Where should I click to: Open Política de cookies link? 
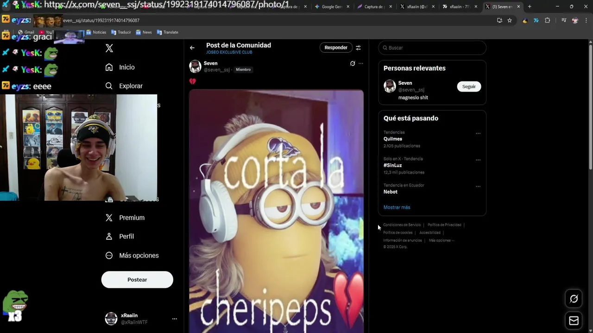[397, 233]
